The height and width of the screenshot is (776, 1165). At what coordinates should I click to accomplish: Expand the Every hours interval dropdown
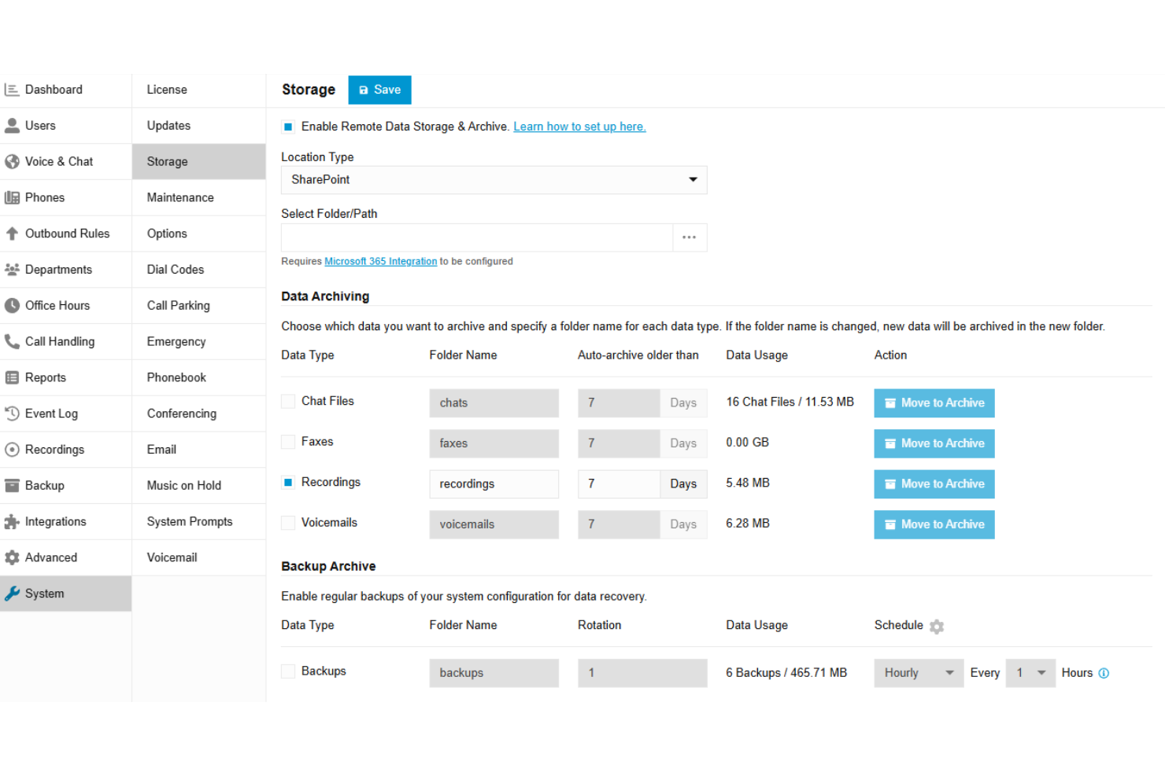(1030, 672)
